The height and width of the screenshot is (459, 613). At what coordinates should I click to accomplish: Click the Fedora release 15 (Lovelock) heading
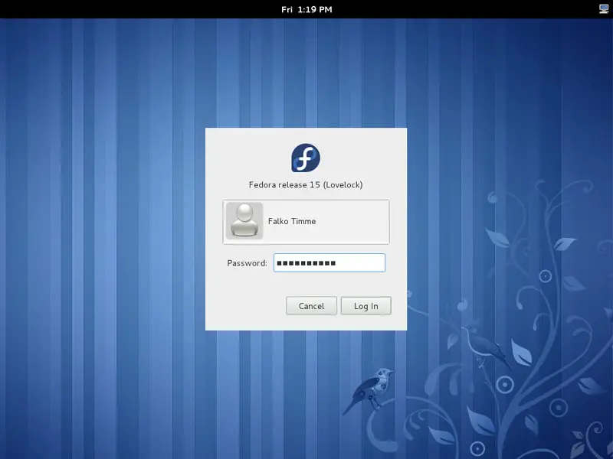point(306,184)
